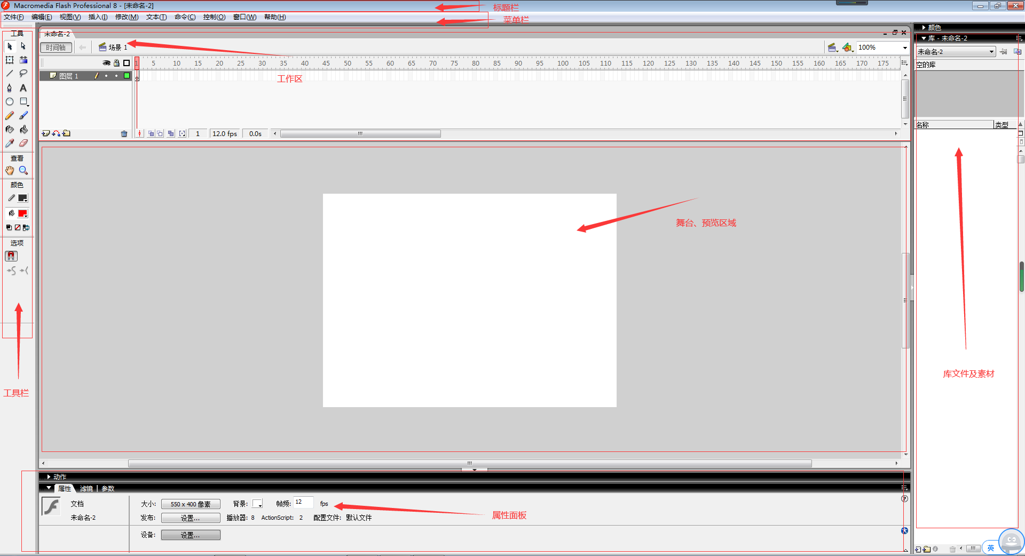Image resolution: width=1025 pixels, height=556 pixels.
Task: Click the 550 x 400 像素 size button
Action: pyautogui.click(x=191, y=504)
